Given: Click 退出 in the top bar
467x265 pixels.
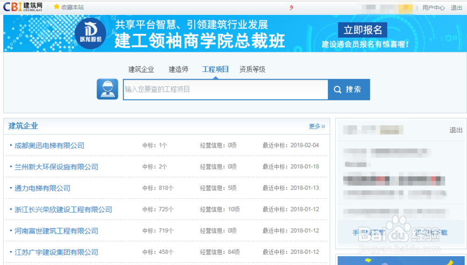Looking at the screenshot, I should point(456,8).
